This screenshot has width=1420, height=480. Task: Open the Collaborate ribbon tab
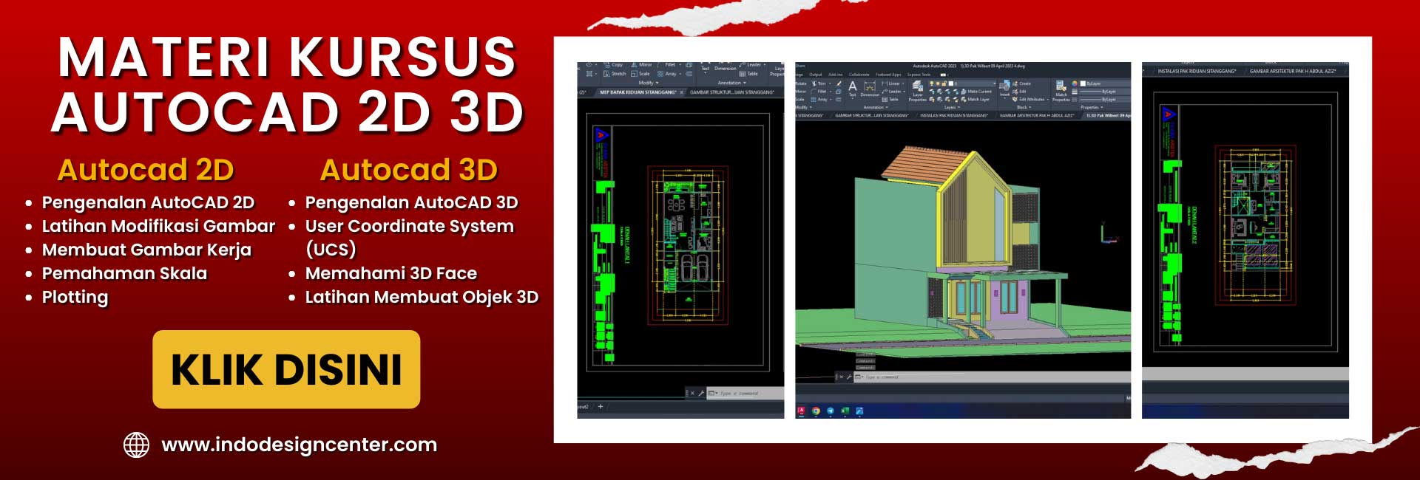pos(859,75)
